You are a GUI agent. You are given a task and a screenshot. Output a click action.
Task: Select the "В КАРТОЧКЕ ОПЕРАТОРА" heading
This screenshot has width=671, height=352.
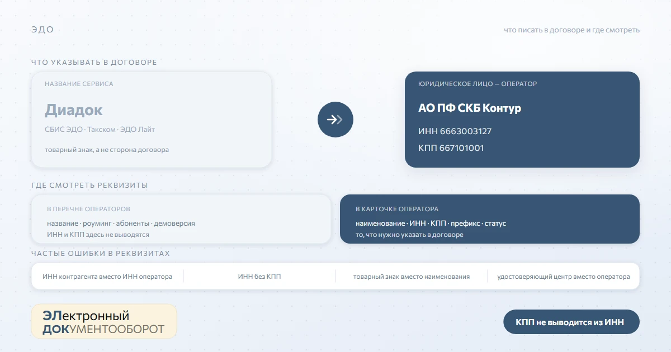pos(397,209)
